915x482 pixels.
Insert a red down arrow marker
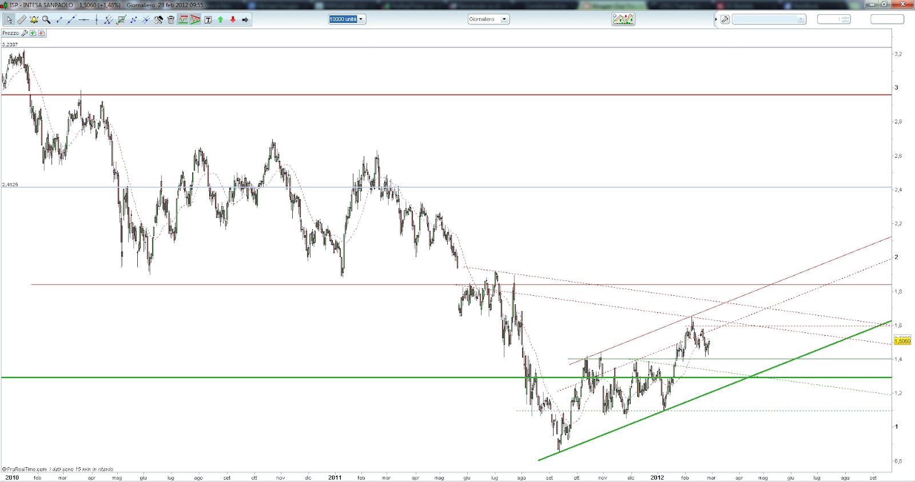click(233, 19)
